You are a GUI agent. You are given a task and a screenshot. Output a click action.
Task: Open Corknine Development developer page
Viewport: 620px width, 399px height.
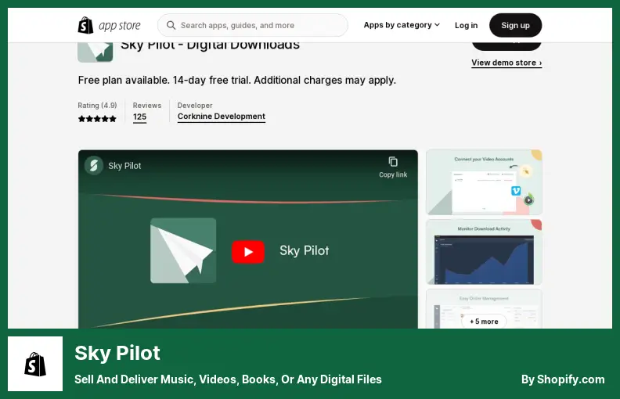pyautogui.click(x=221, y=117)
